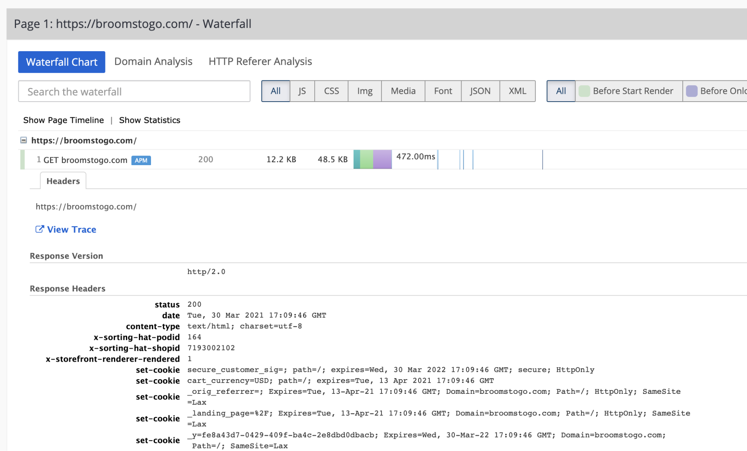
Task: Click the x-sorting-hat-podid value 164
Action: click(194, 337)
